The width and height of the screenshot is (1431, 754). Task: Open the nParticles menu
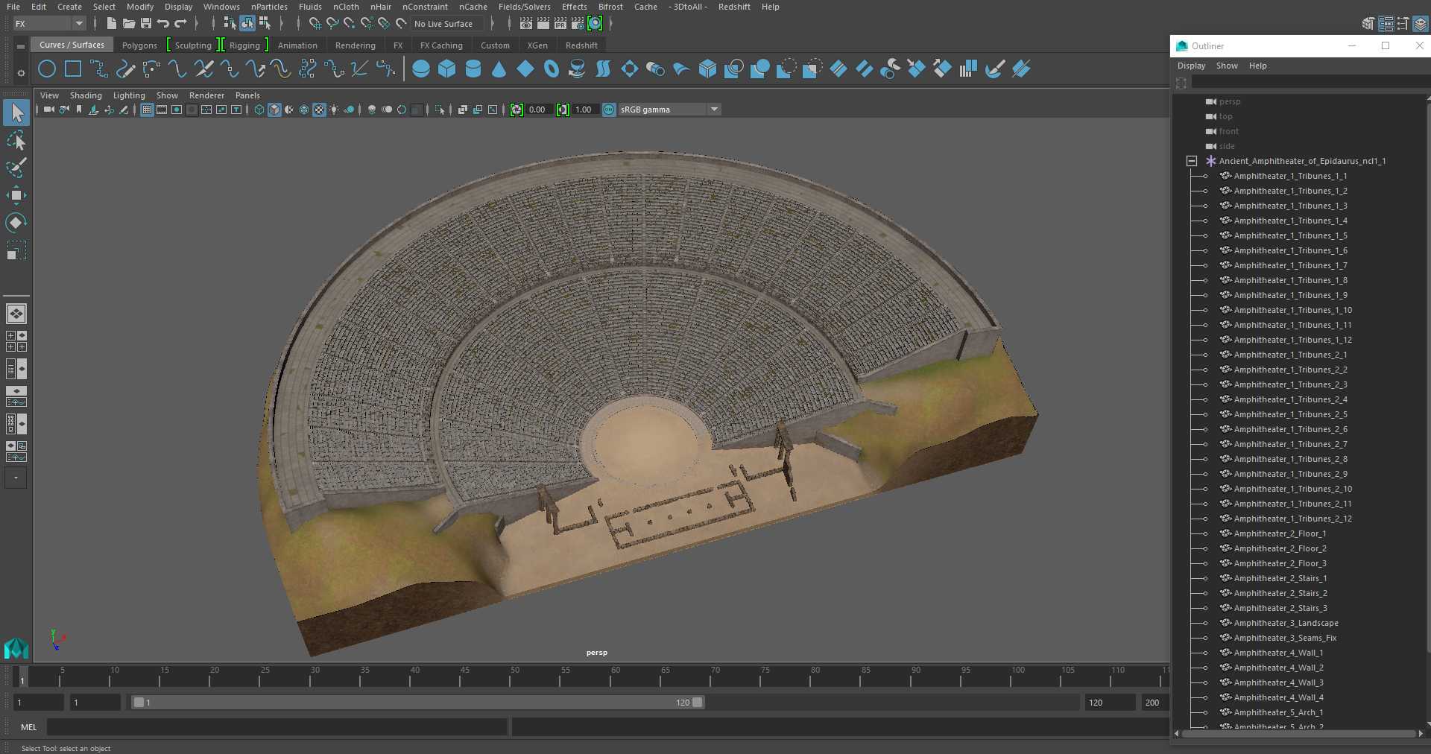click(269, 7)
